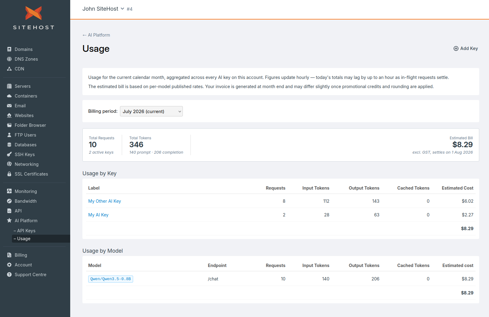
Task: Go back to AI Platform link
Action: (x=96, y=35)
